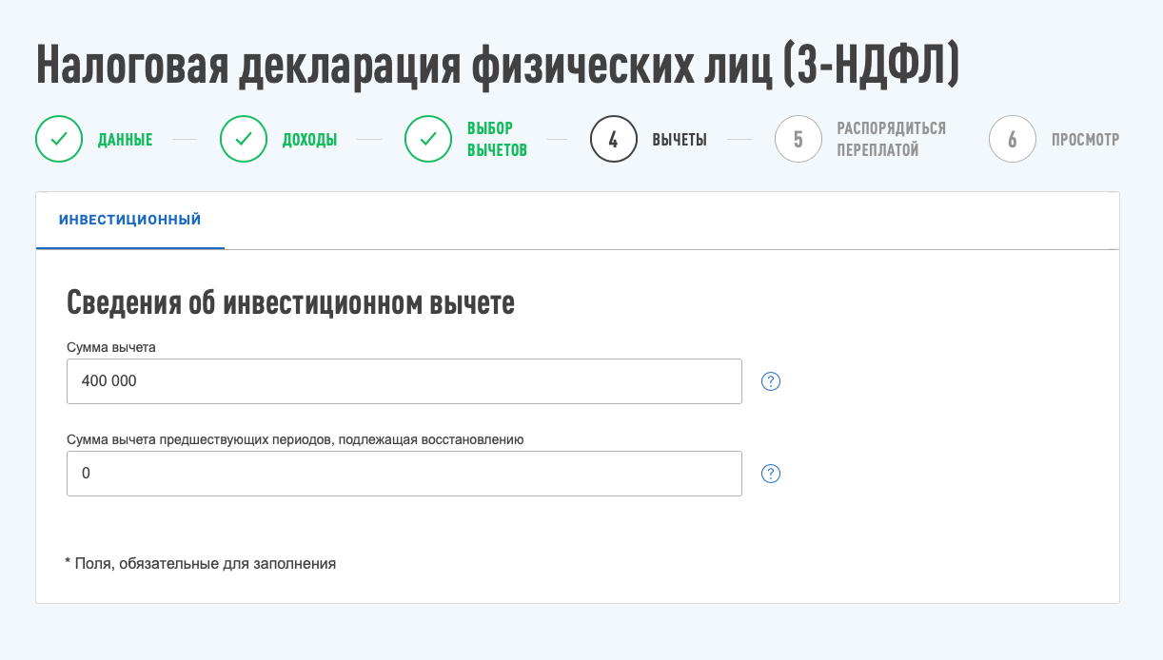This screenshot has height=660, width=1163.
Task: Go to the Просмотр step label
Action: [x=1085, y=140]
